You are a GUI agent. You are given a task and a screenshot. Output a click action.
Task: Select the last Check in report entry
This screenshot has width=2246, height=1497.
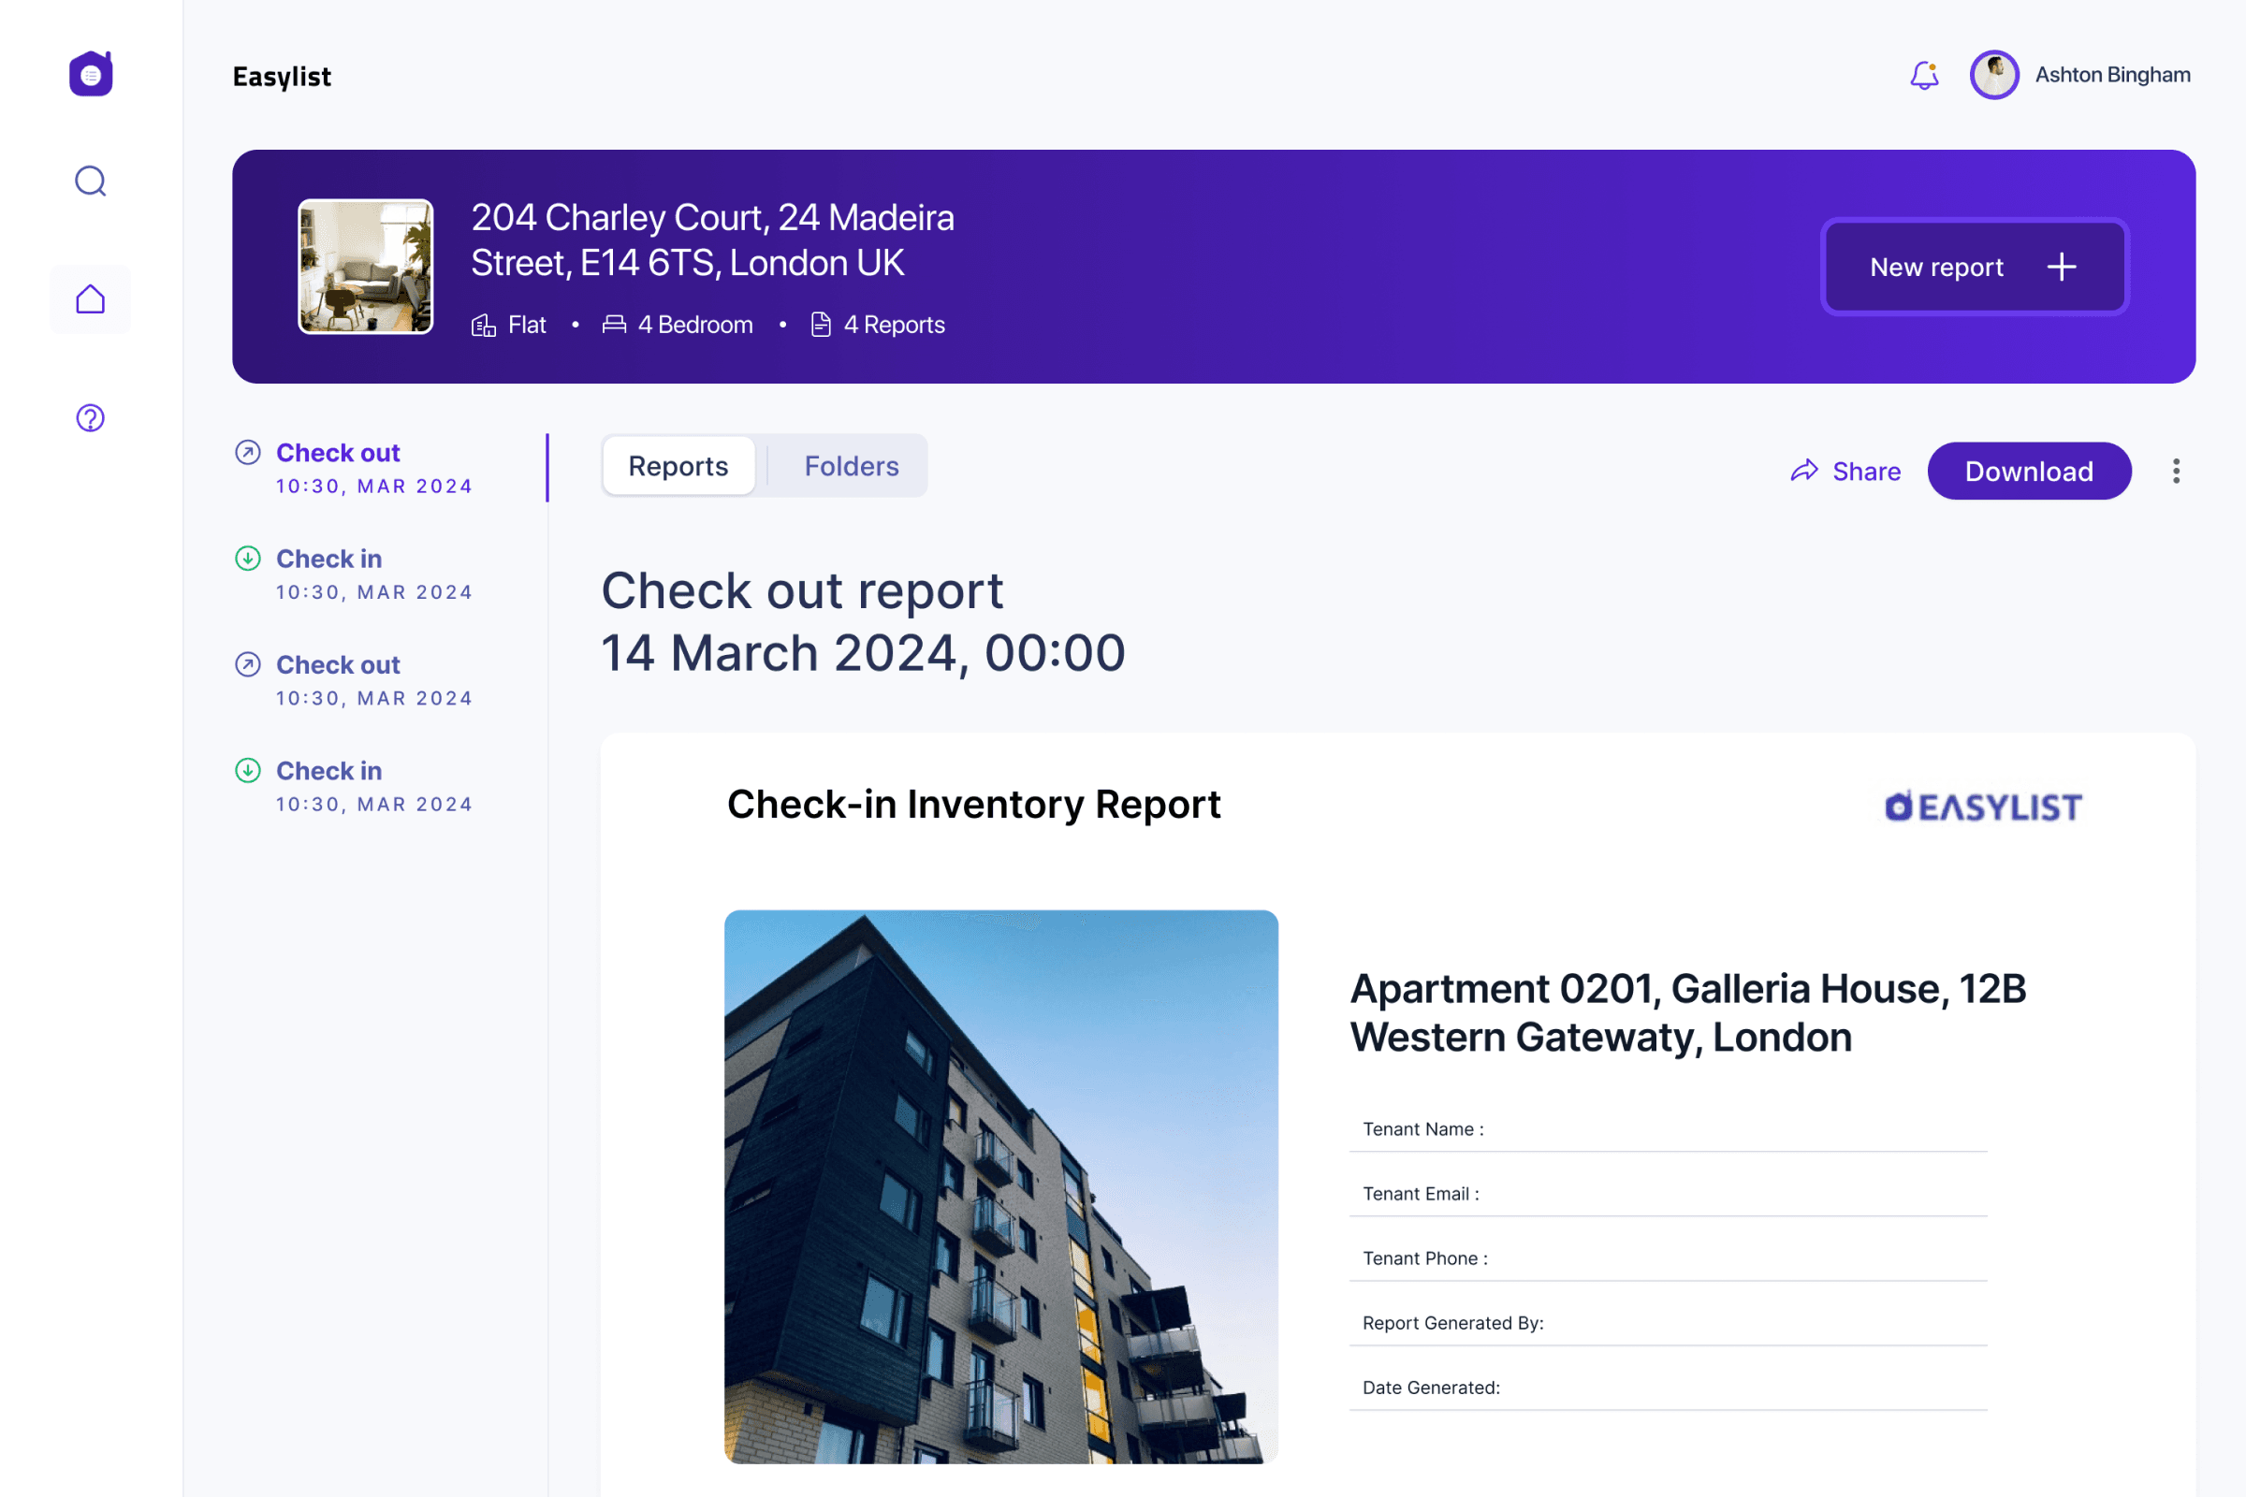pos(328,771)
